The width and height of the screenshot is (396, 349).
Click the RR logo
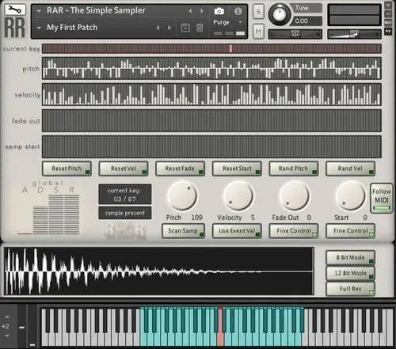pyautogui.click(x=15, y=28)
